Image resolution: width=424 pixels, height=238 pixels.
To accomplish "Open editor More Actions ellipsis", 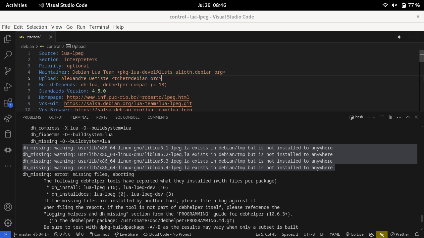I will click(x=417, y=37).
